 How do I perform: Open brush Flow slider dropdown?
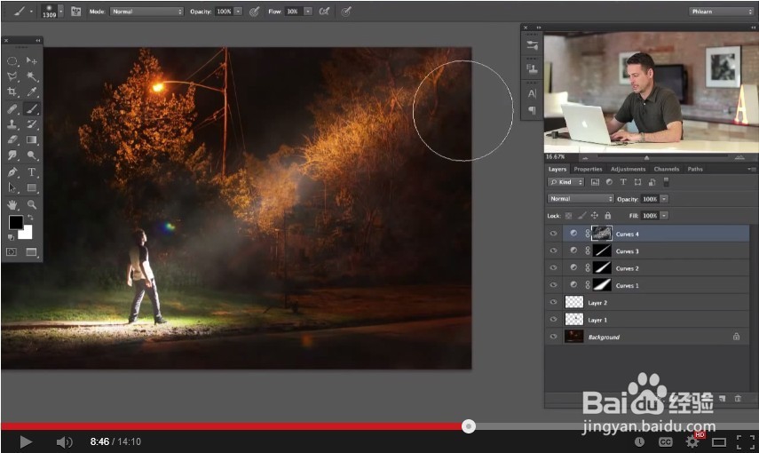point(308,12)
